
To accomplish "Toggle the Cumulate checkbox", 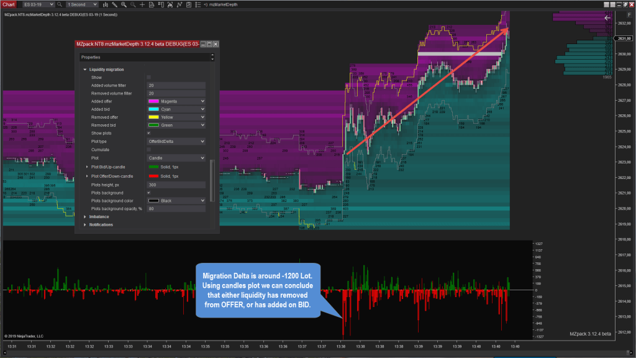I will point(149,150).
